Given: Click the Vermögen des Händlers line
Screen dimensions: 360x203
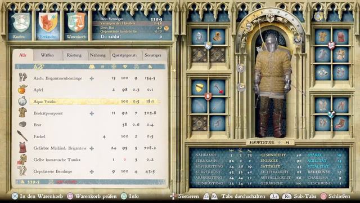Looking at the screenshot, I should click(131, 23).
